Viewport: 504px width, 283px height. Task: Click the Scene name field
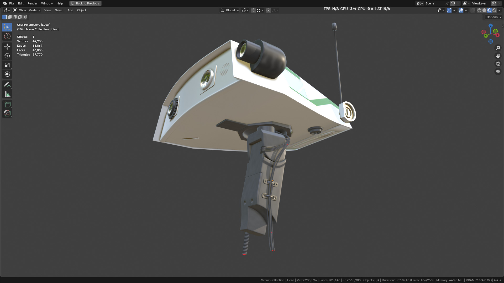pos(434,3)
